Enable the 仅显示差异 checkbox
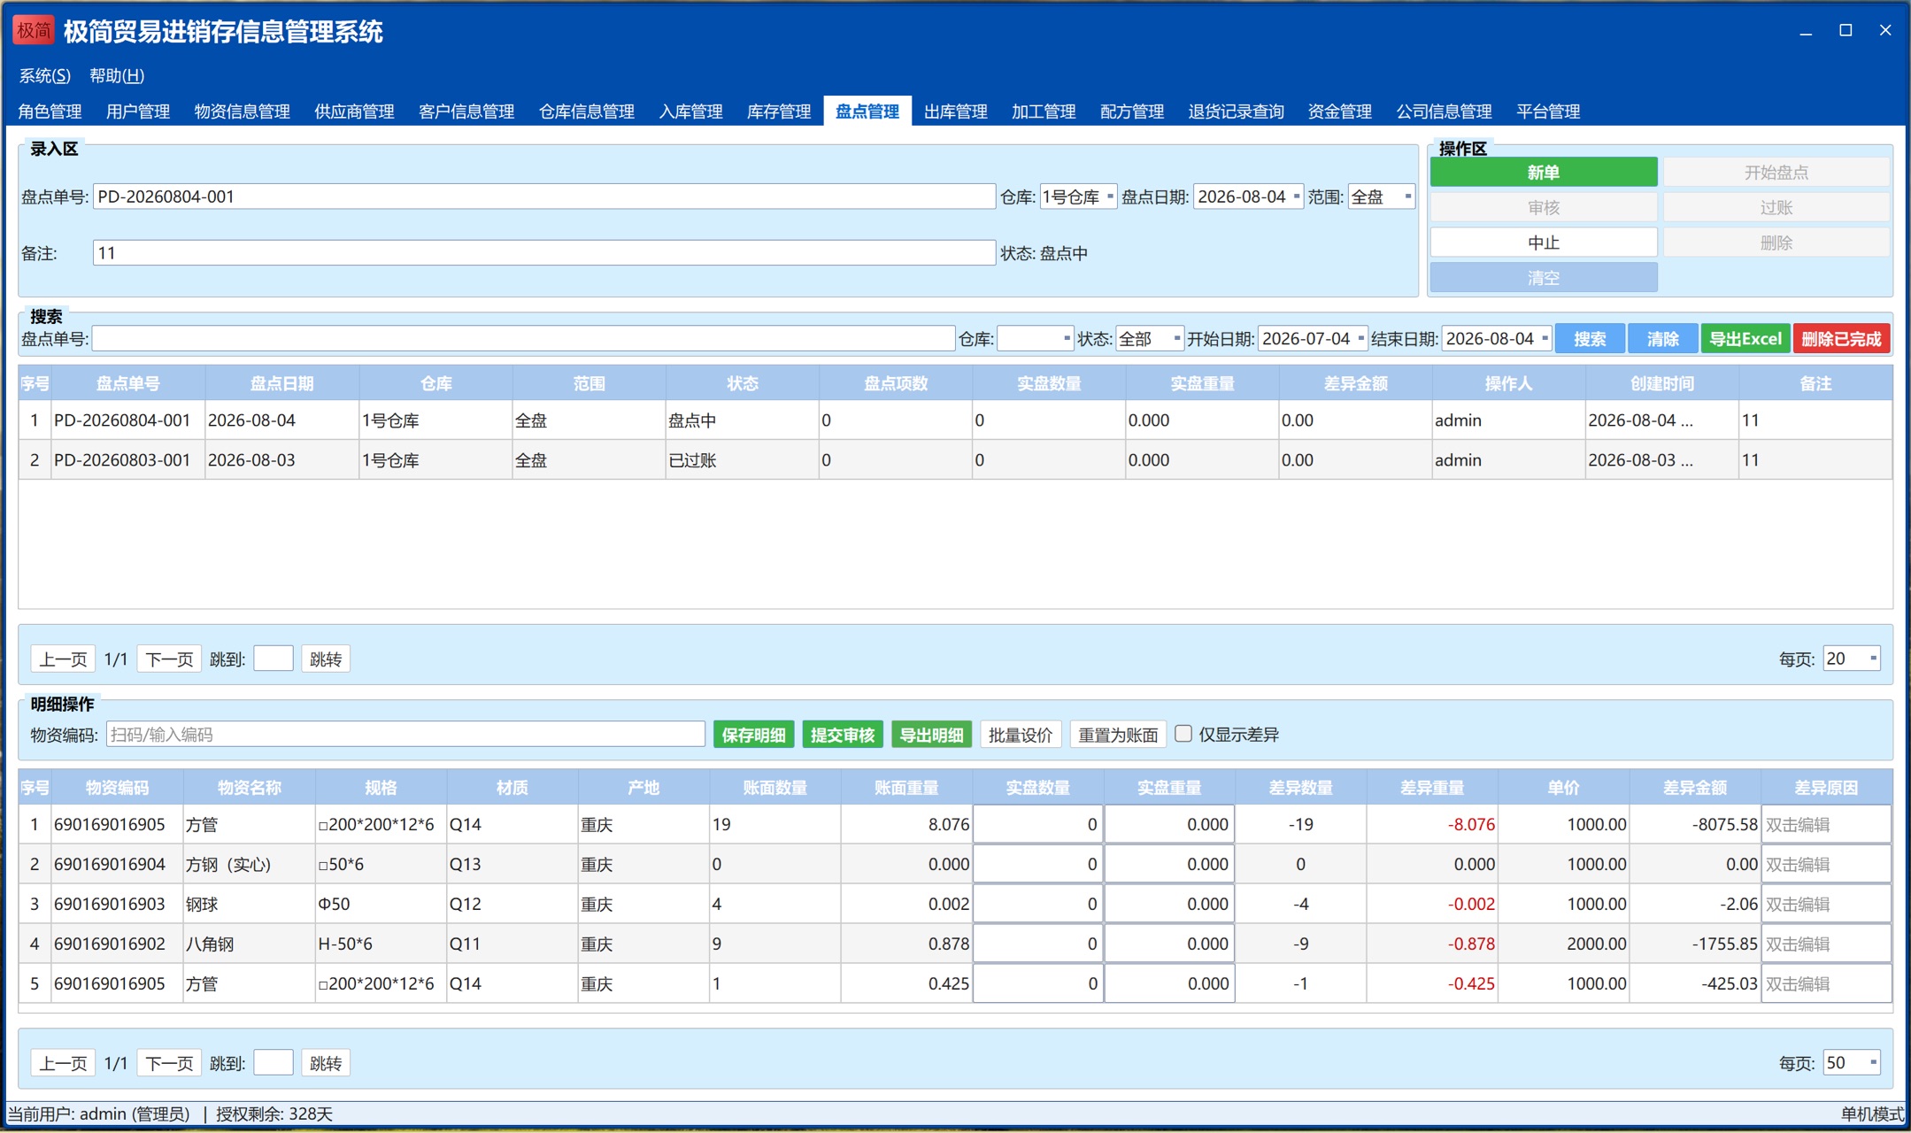Screen dimensions: 1911x1133 pyautogui.click(x=1183, y=734)
